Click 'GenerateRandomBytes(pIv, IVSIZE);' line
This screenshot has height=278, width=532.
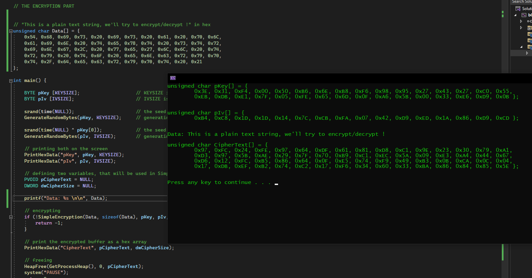(x=70, y=136)
